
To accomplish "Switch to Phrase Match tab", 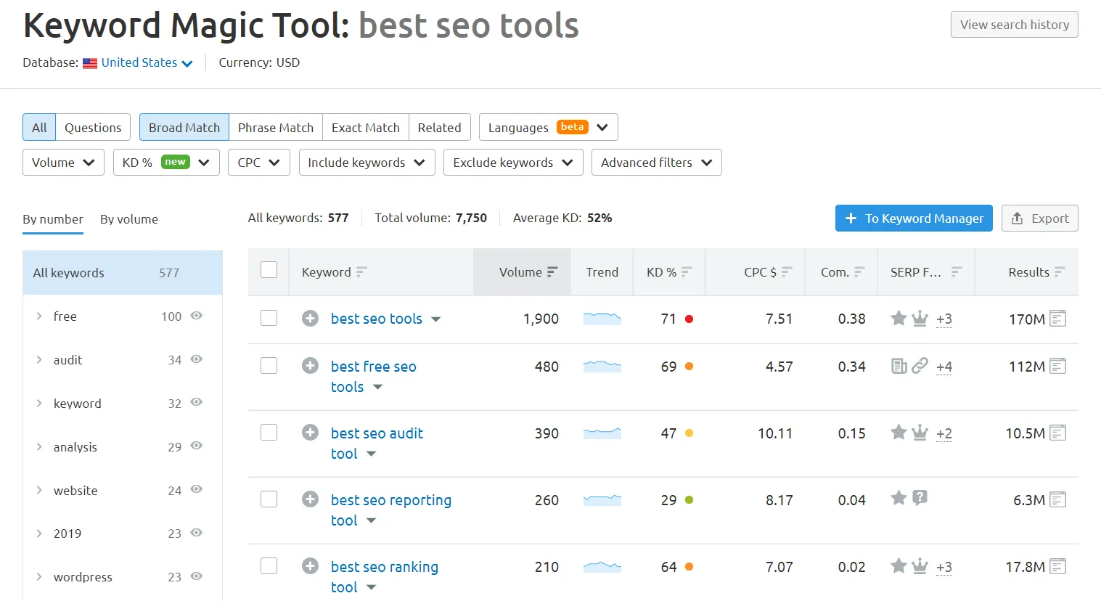I will coord(276,127).
